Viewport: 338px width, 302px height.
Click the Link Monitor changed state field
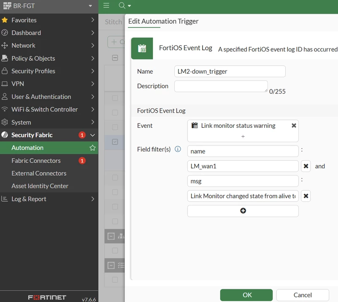coord(243,196)
